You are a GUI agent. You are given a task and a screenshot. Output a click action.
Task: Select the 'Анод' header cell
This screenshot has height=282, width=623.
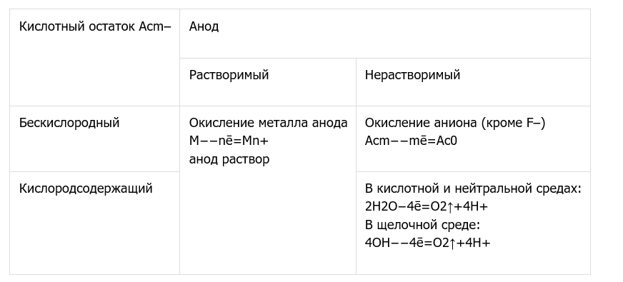click(x=385, y=34)
